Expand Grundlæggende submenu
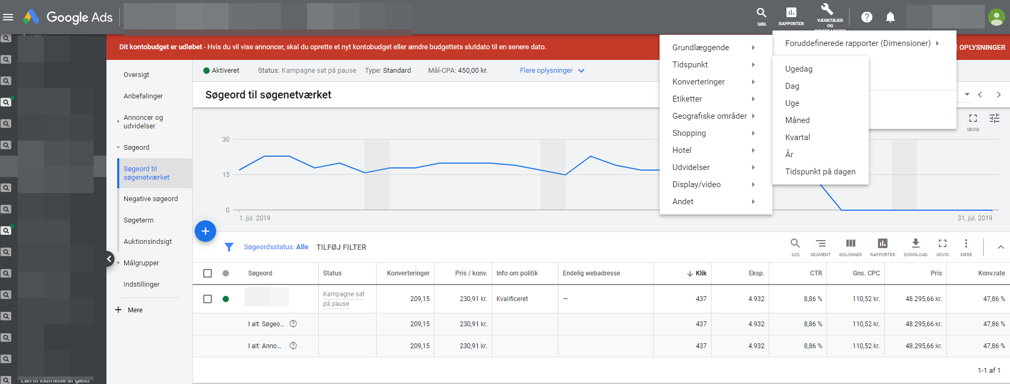Image resolution: width=1010 pixels, height=384 pixels. [x=716, y=48]
